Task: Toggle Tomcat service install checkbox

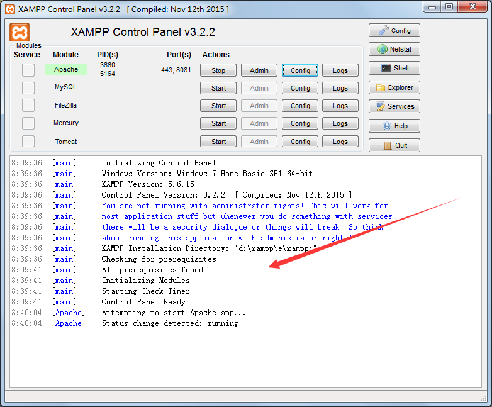Action: point(28,141)
